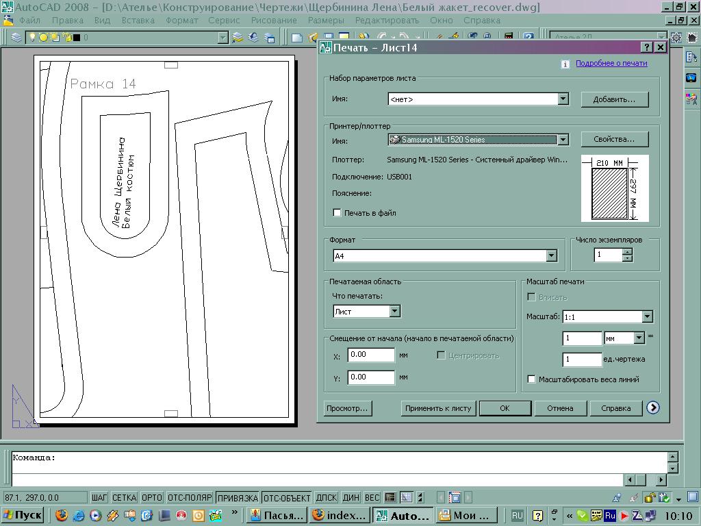Open the Файл menu

coord(30,21)
